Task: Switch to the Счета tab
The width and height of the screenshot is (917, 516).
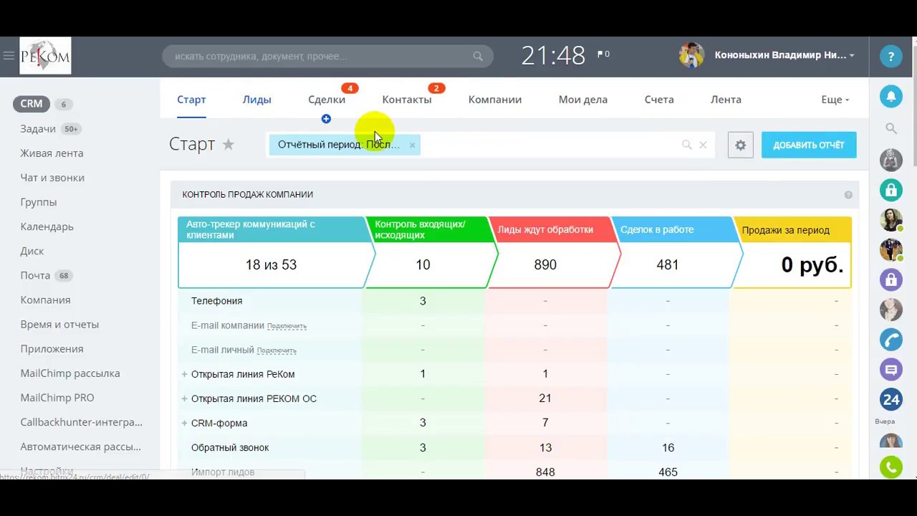Action: tap(659, 100)
